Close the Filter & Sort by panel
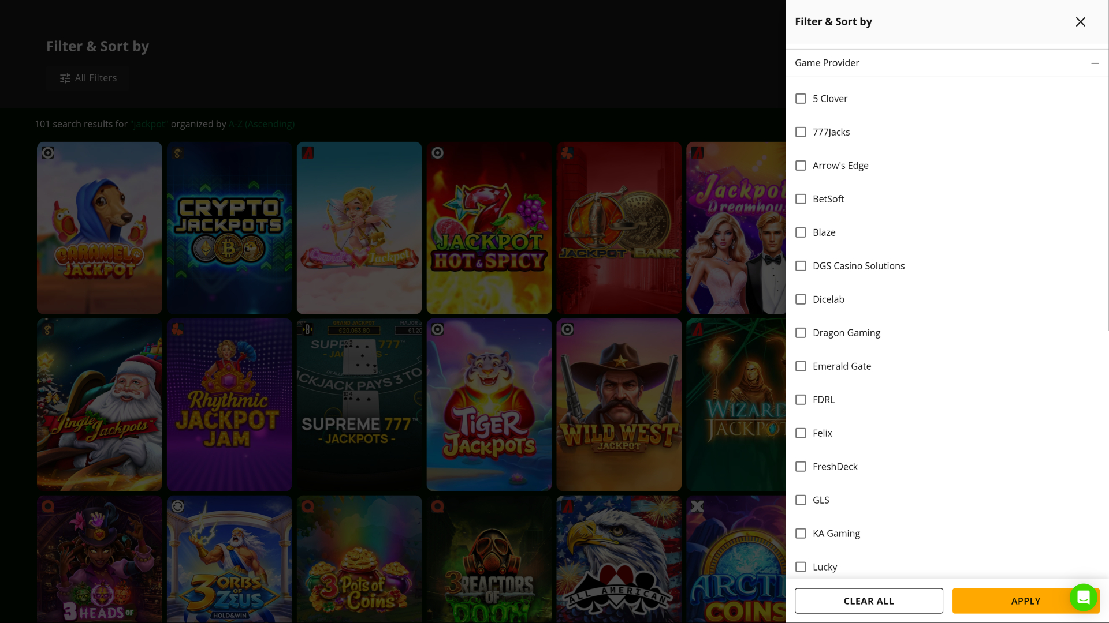 coord(1080,22)
